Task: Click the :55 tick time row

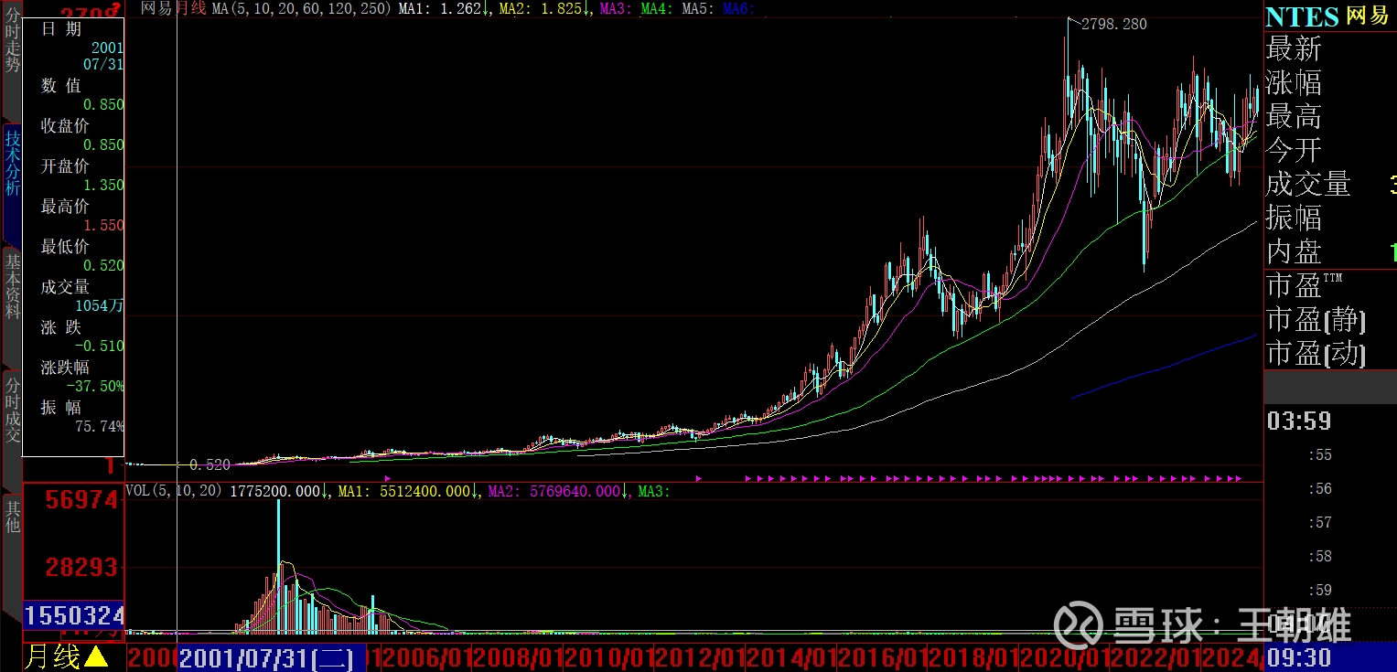Action: point(1319,454)
